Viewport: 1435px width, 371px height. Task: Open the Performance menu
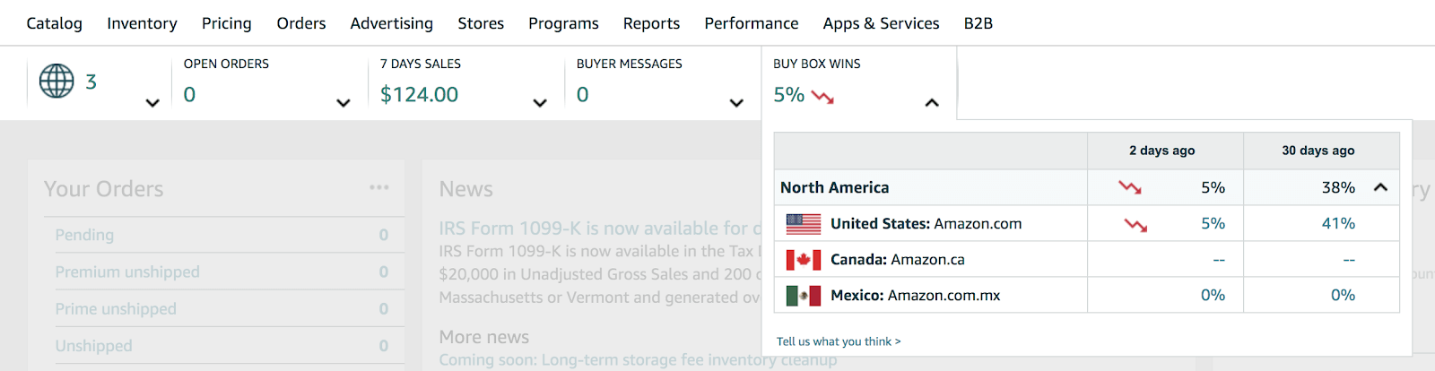(752, 23)
